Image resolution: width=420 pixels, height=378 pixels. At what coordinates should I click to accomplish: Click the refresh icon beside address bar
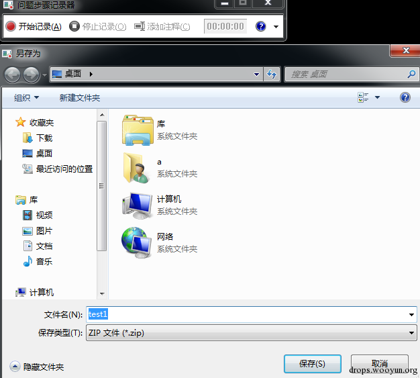(272, 74)
